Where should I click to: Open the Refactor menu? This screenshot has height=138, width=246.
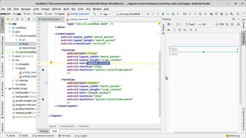(x=57, y=9)
